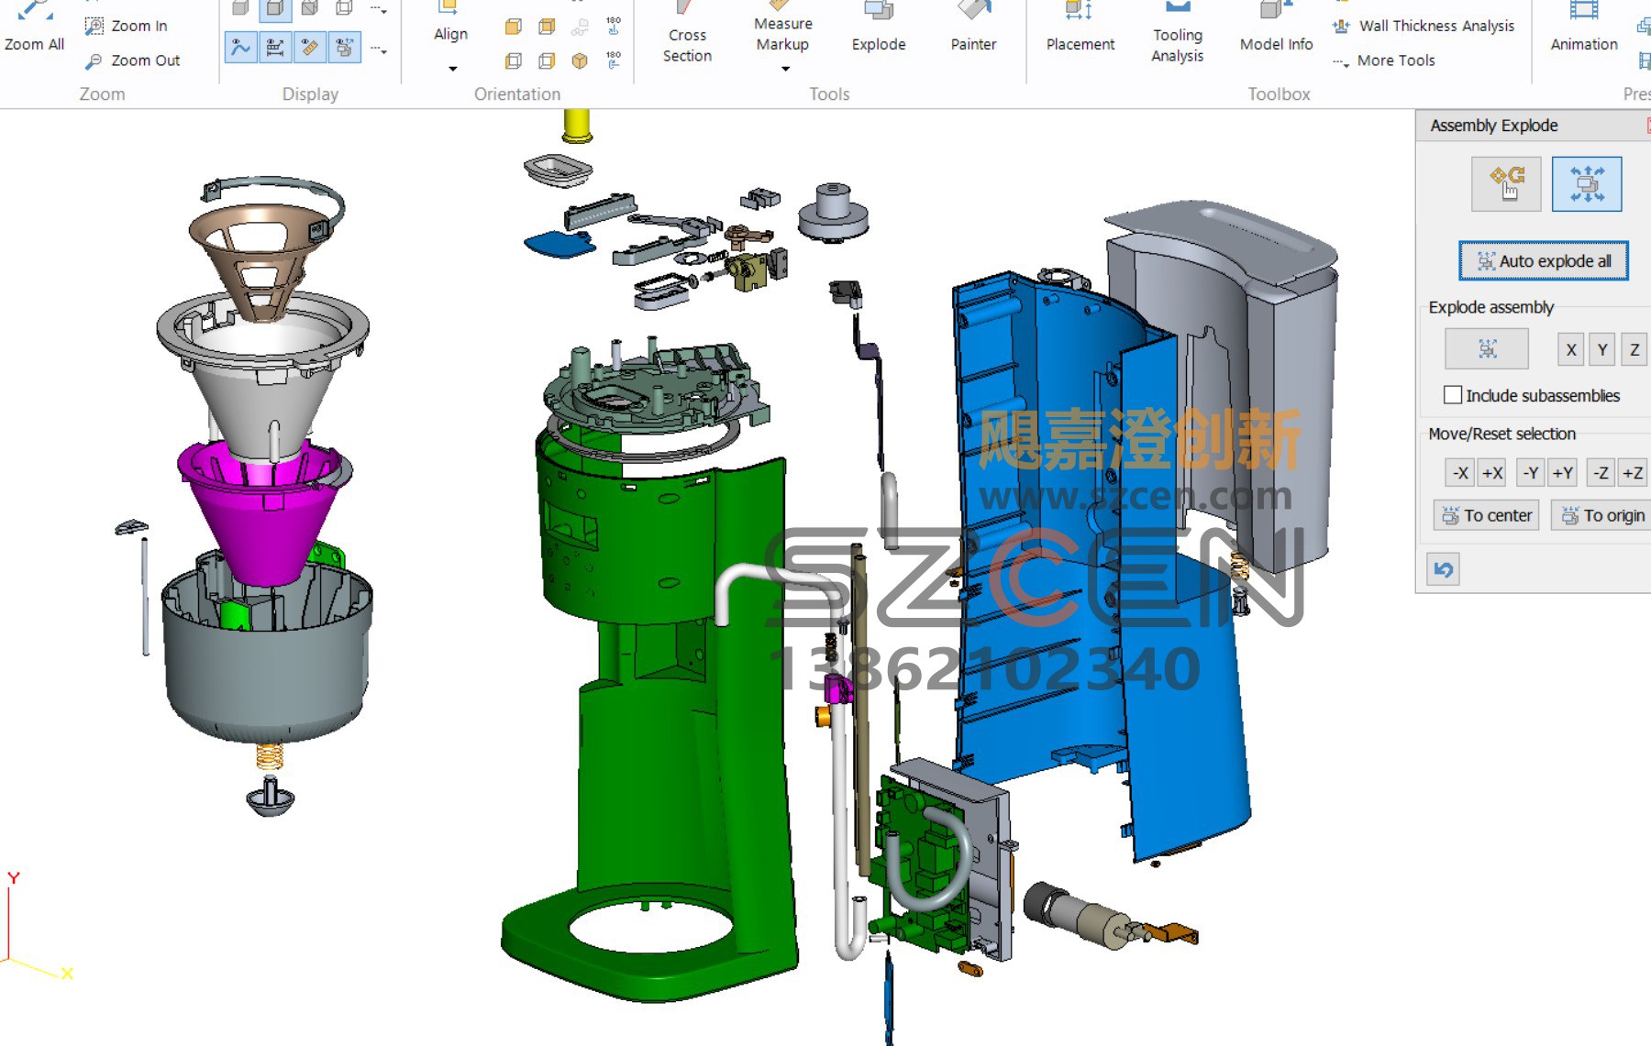This screenshot has height=1046, width=1651.
Task: Click Zoom In tool
Action: point(127,26)
